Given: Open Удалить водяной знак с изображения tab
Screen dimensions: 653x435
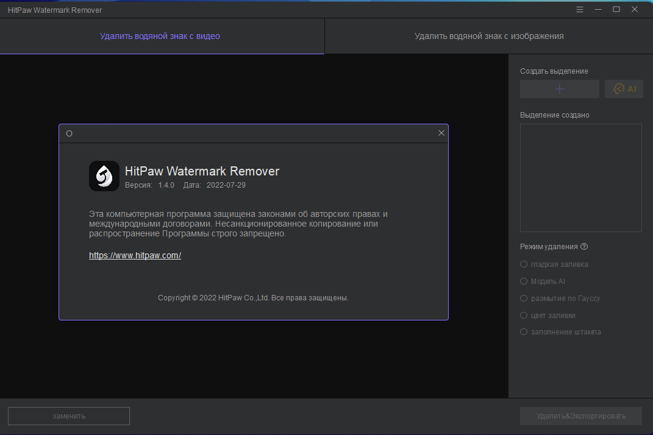Looking at the screenshot, I should [489, 36].
